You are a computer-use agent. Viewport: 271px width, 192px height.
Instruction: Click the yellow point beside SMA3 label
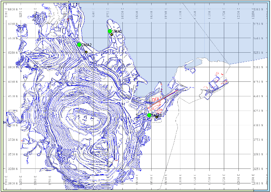157,117
